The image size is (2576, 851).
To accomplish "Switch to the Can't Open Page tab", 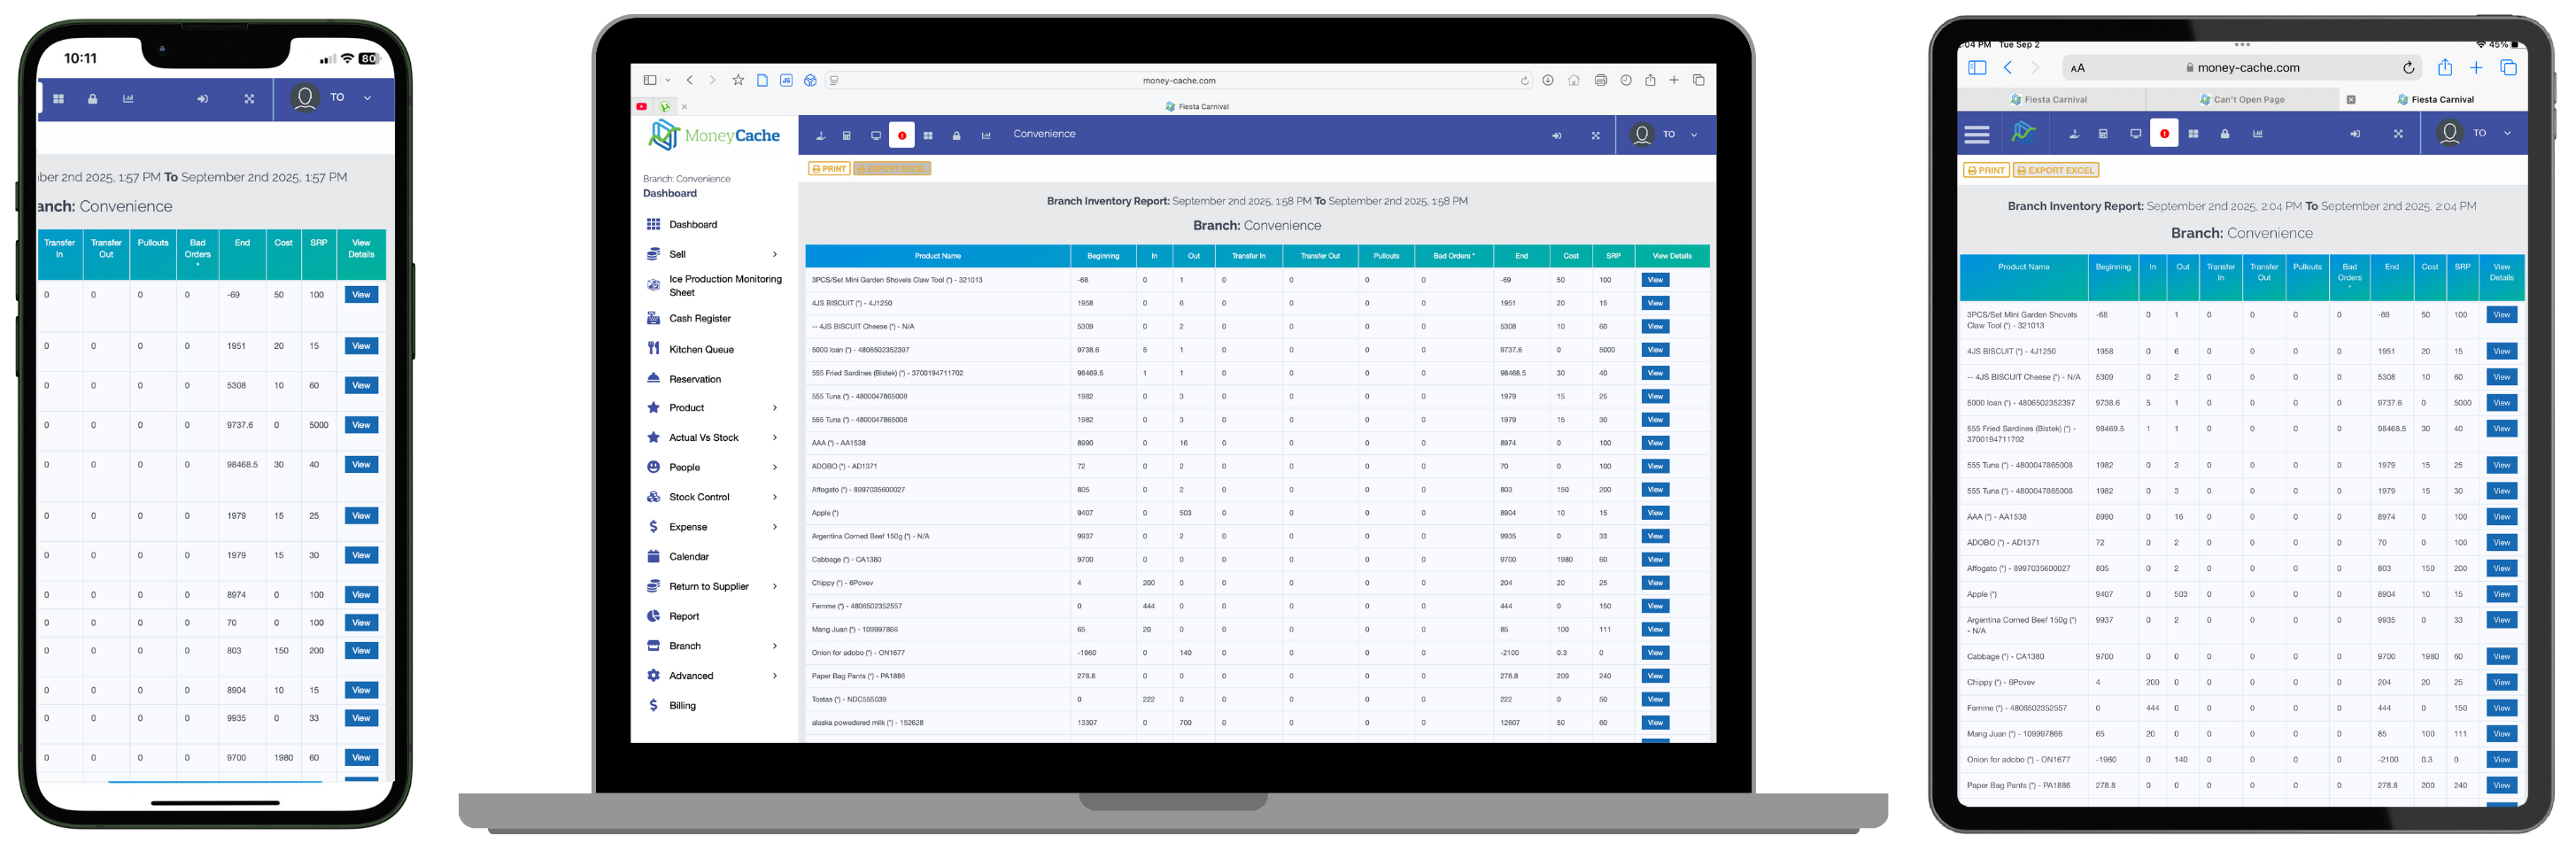I will pyautogui.click(x=2247, y=100).
